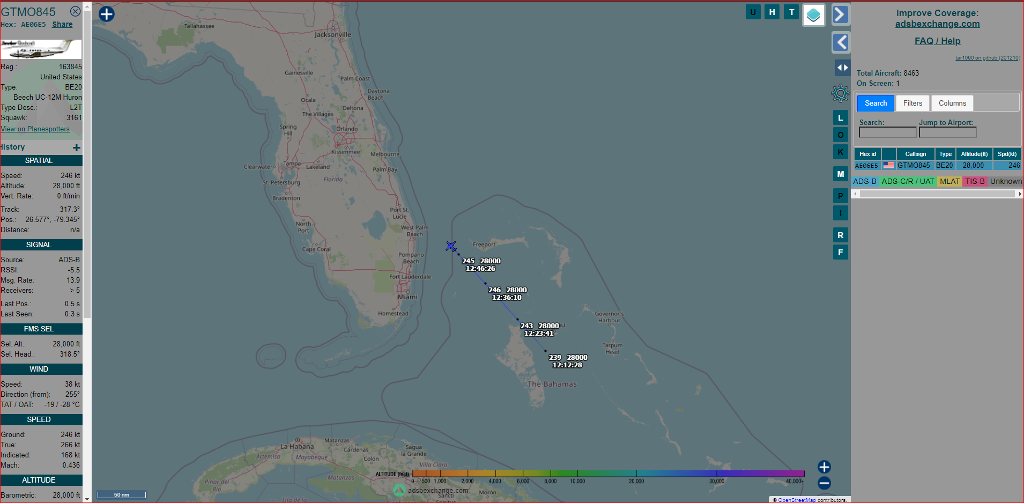This screenshot has height=503, width=1024.
Task: Click the Unknown legend swatch
Action: pyautogui.click(x=1006, y=181)
